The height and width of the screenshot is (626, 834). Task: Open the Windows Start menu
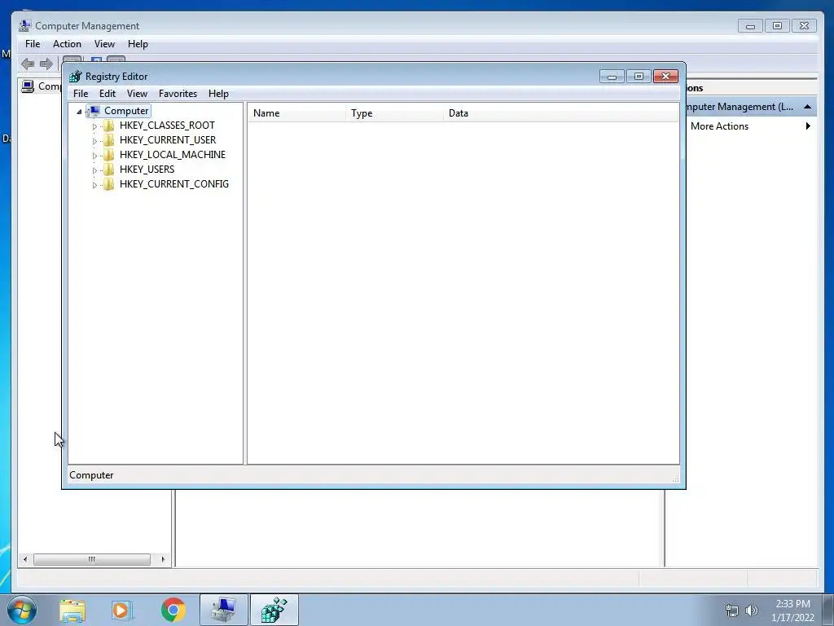click(21, 610)
